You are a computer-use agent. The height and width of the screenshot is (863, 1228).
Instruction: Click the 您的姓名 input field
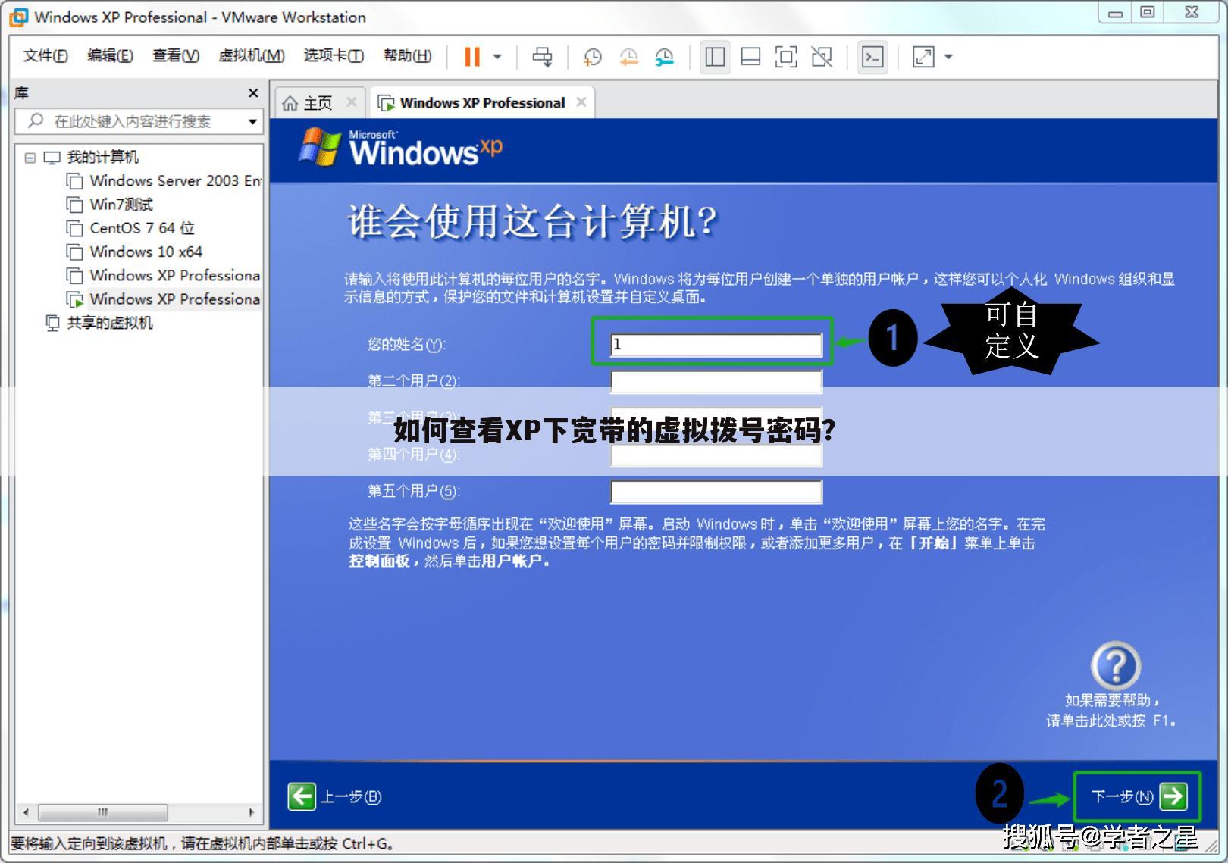[x=716, y=345]
